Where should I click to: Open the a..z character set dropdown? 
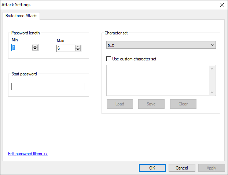[x=161, y=45]
